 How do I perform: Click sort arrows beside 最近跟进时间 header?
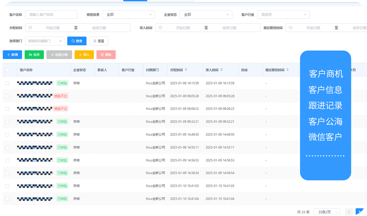coord(288,70)
